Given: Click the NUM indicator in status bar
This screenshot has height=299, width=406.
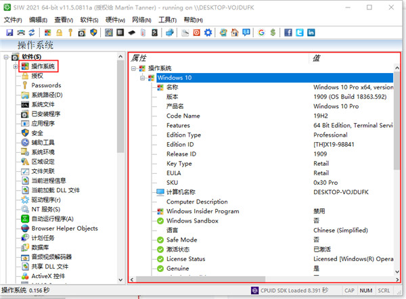Looking at the screenshot, I should [366, 291].
